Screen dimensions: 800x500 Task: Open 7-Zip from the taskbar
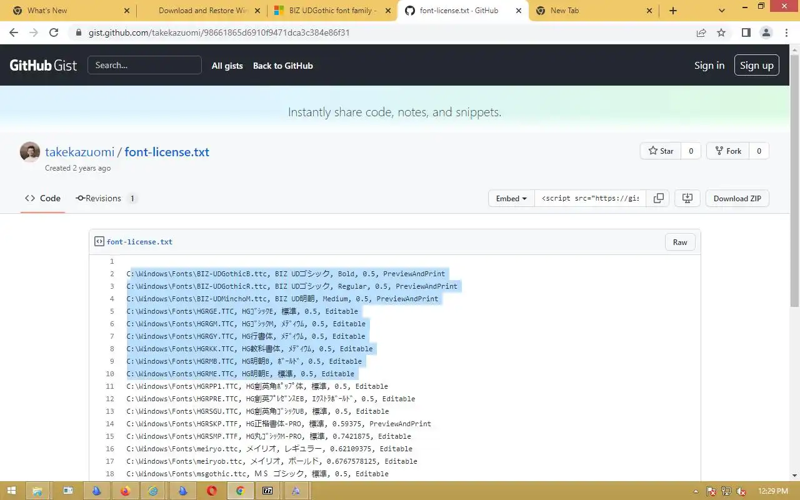267,491
